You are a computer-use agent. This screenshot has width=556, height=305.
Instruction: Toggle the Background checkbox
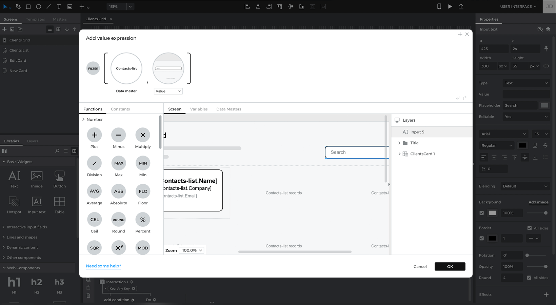point(481,213)
